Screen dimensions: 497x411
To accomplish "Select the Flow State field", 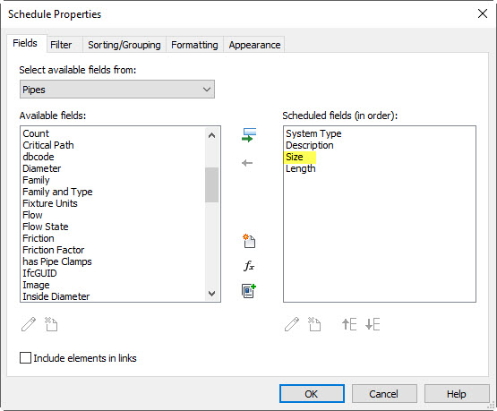I will click(46, 227).
